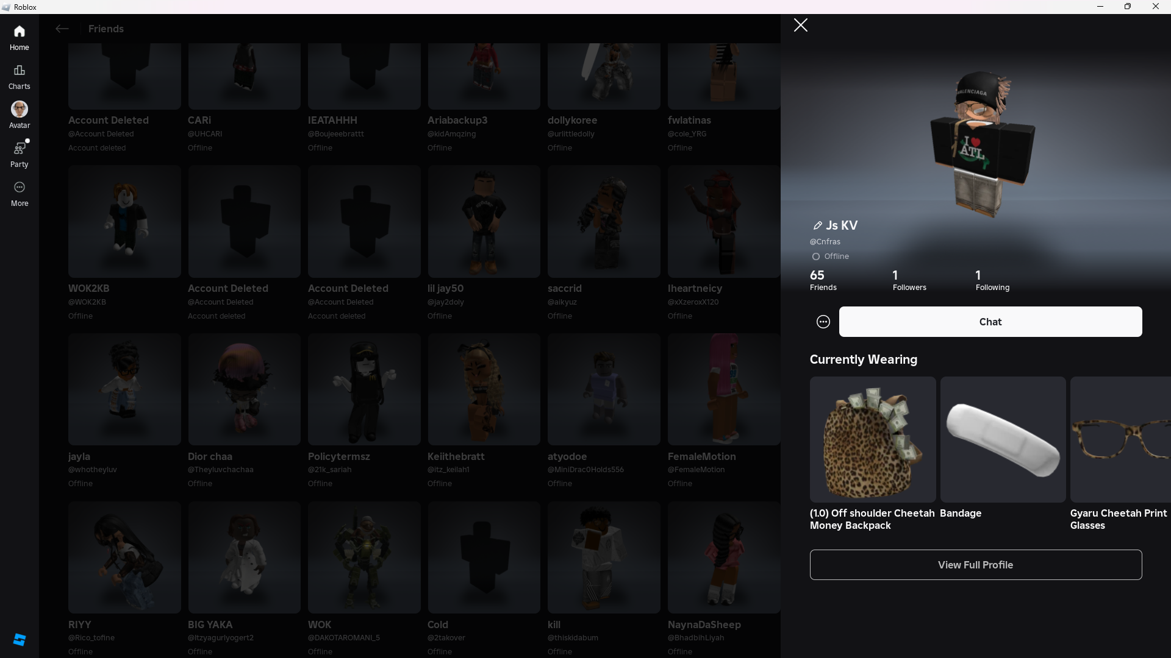This screenshot has height=658, width=1171.
Task: Select the Bandage item thumbnail
Action: (1003, 439)
